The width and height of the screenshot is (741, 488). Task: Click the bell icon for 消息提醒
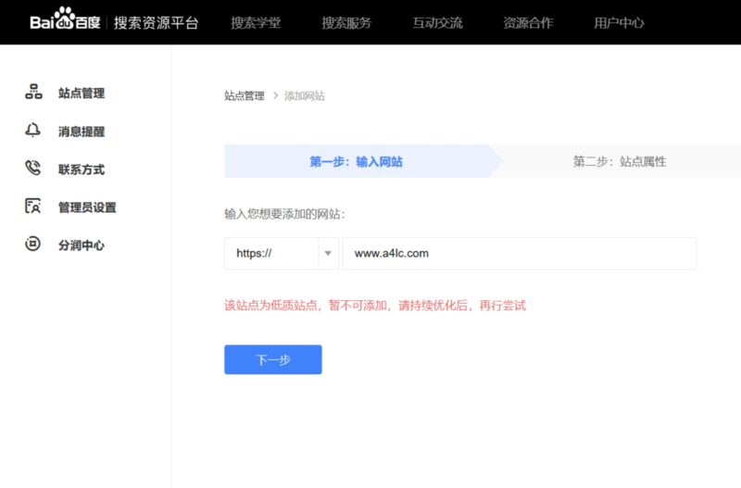[33, 131]
